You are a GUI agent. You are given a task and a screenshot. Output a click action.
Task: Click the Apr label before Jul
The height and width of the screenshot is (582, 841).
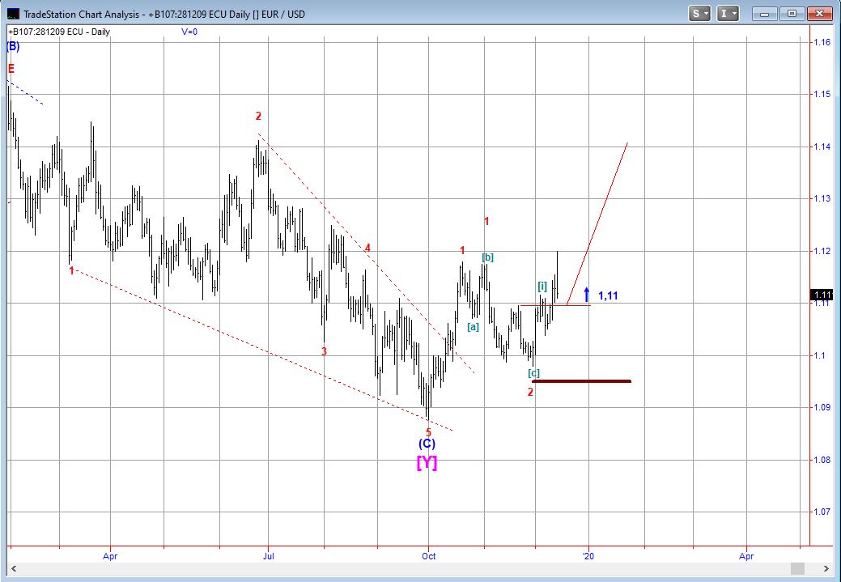click(x=110, y=556)
